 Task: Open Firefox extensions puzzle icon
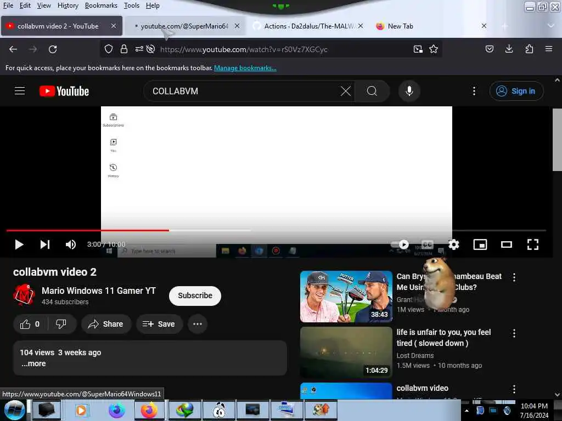tap(529, 49)
